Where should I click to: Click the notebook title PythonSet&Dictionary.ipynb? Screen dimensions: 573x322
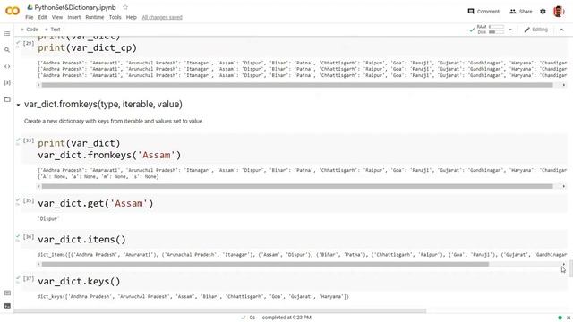[75, 7]
